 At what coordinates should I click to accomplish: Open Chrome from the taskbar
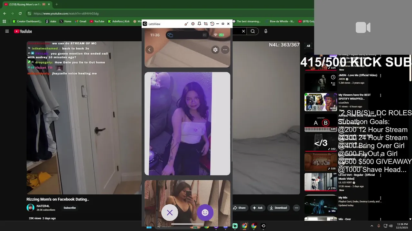coord(244,226)
